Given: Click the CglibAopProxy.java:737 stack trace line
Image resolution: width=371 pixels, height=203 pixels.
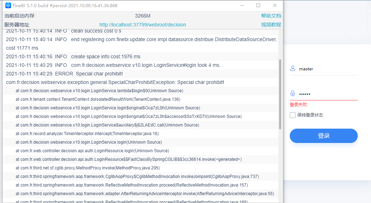Looking at the screenshot, I should tap(137, 177).
